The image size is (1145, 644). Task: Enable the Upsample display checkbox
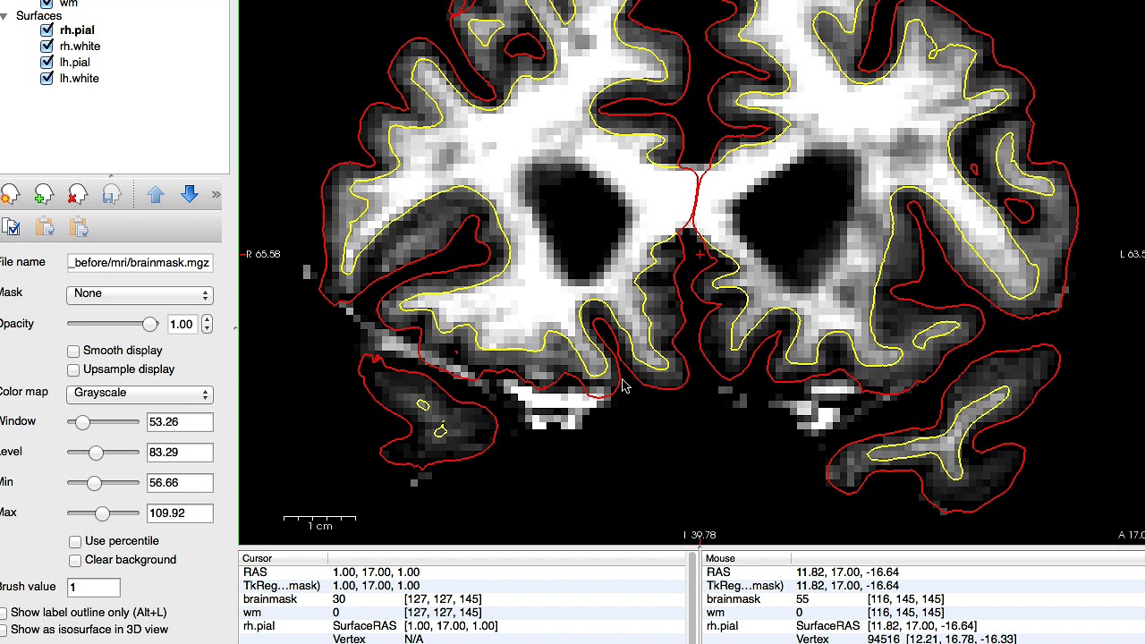point(73,369)
